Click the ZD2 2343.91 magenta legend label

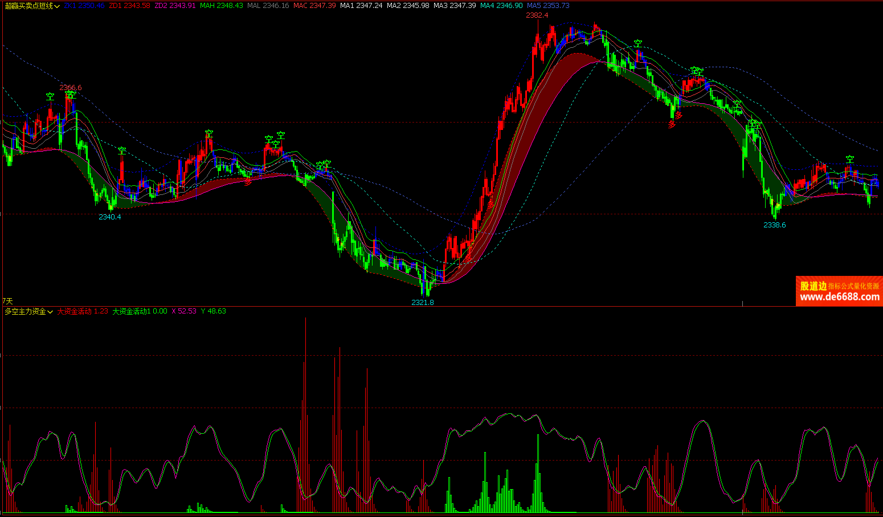pyautogui.click(x=175, y=6)
